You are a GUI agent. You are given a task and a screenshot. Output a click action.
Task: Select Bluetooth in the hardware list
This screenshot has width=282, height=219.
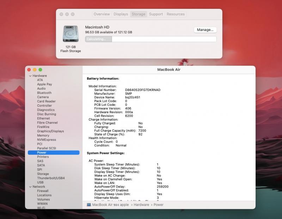pyautogui.click(x=44, y=93)
